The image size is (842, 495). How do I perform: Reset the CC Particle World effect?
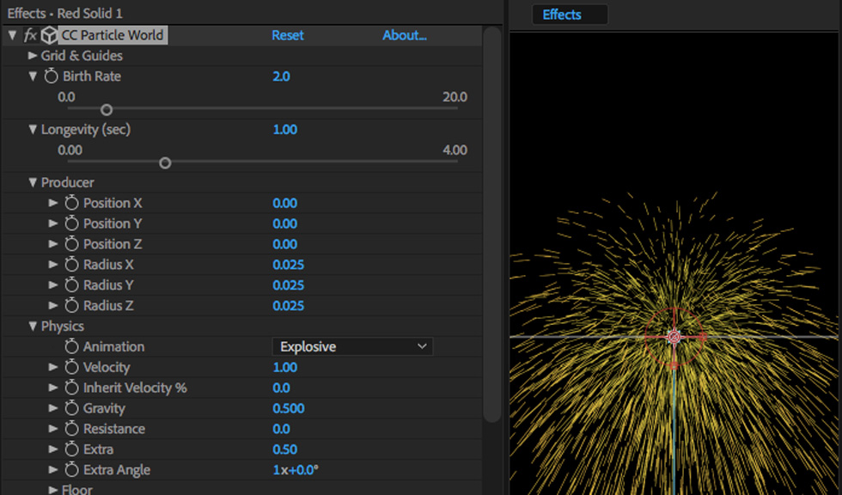287,35
